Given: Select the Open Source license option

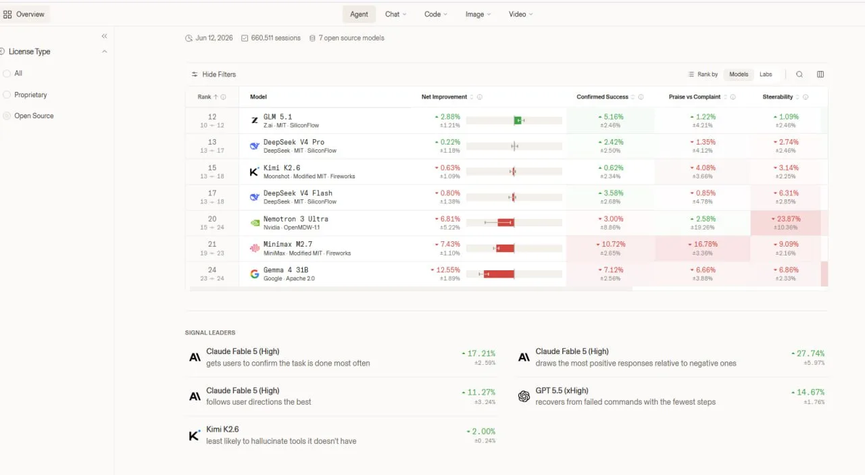Looking at the screenshot, I should [28, 116].
